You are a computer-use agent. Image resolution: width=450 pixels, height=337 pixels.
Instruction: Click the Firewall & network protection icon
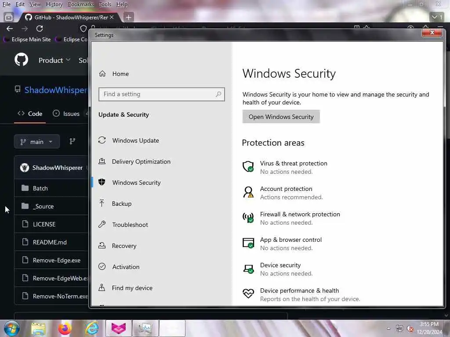click(248, 218)
